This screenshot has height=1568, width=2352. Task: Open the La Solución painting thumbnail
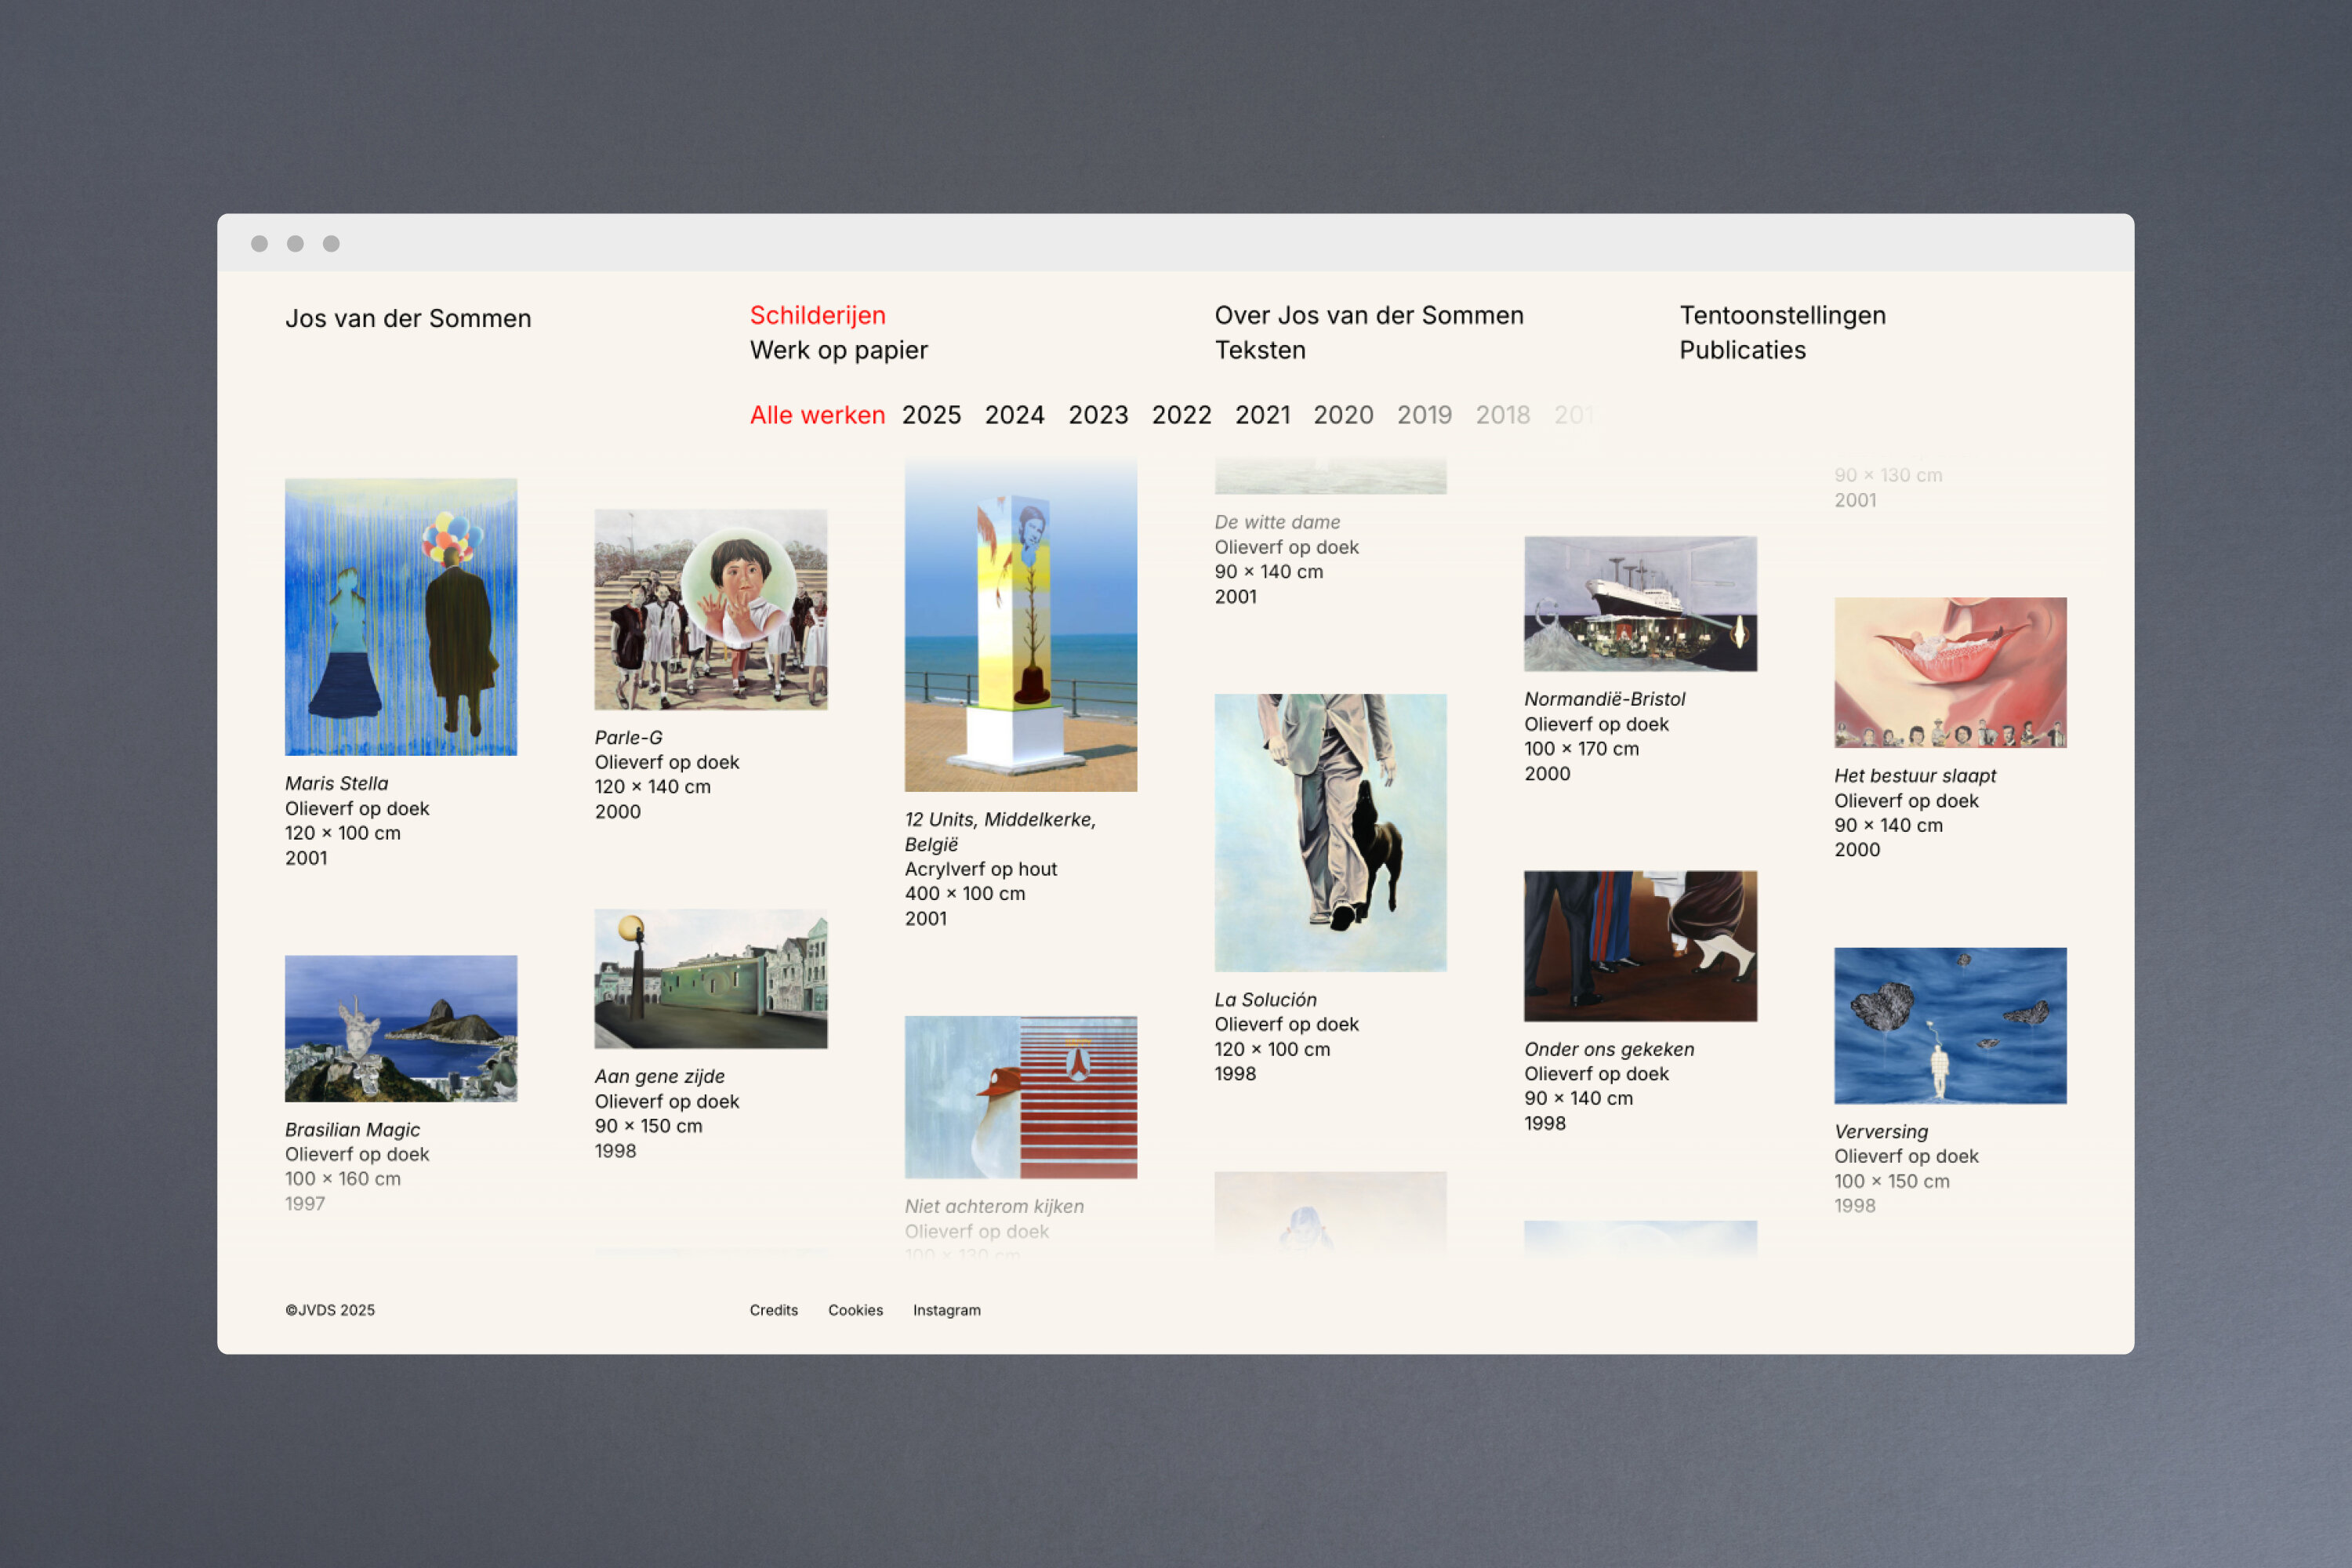point(1330,832)
